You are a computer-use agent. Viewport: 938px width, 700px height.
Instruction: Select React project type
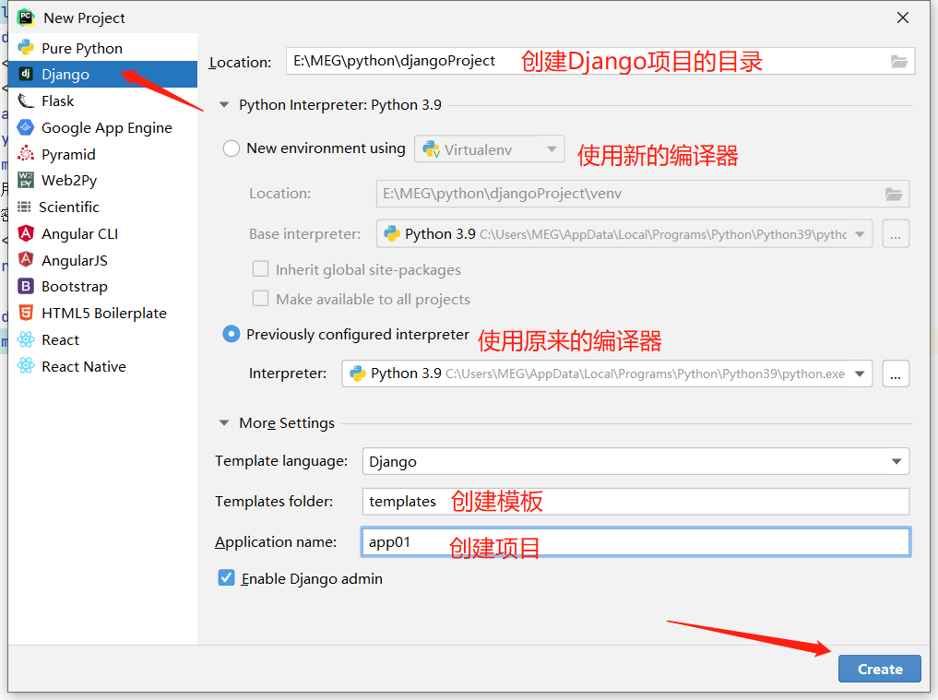click(x=103, y=339)
